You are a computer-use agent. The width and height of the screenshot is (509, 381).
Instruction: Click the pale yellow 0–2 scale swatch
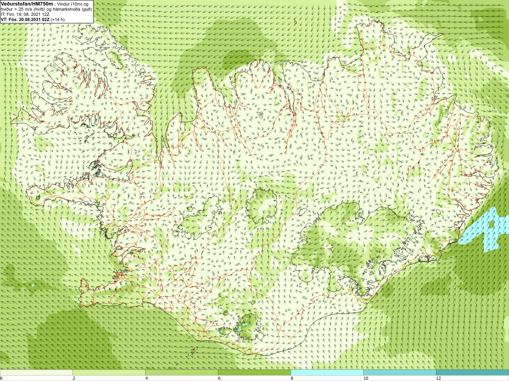pos(36,373)
